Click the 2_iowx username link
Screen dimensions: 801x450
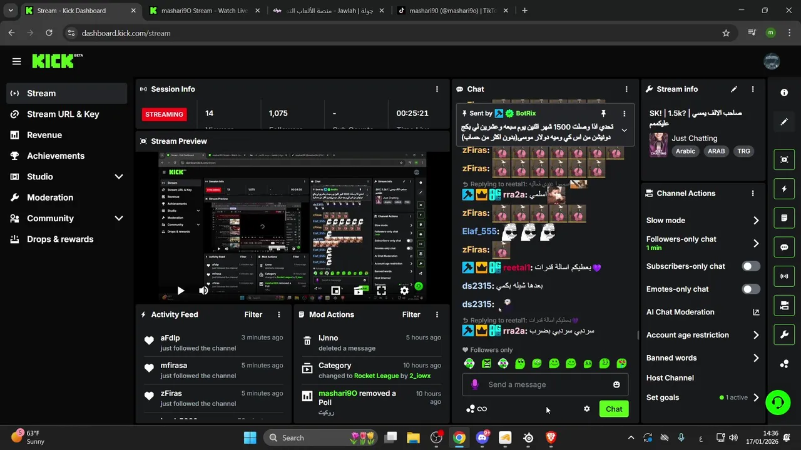[421, 376]
